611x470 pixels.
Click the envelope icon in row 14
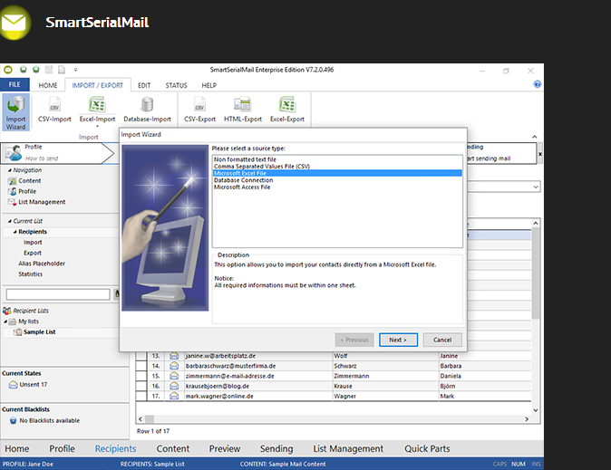174,366
